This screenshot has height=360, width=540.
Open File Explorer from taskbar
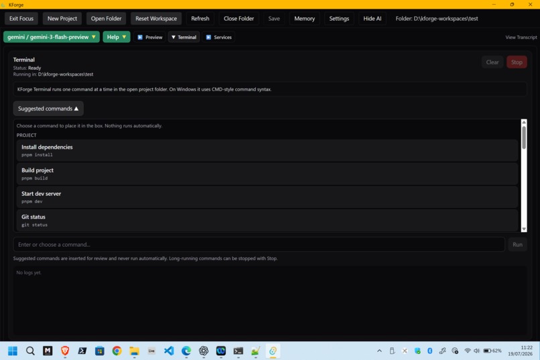(134, 351)
